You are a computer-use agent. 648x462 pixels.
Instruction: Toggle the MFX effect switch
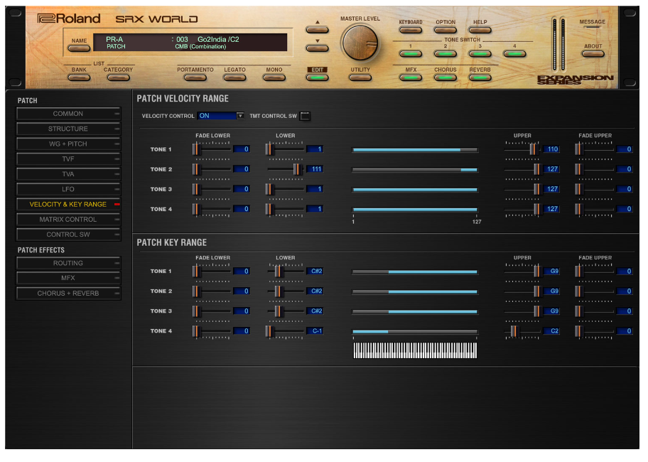[x=411, y=77]
